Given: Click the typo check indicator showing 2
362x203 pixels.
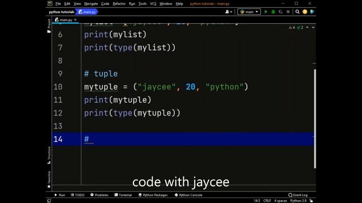Looking at the screenshot, I should pos(300,28).
